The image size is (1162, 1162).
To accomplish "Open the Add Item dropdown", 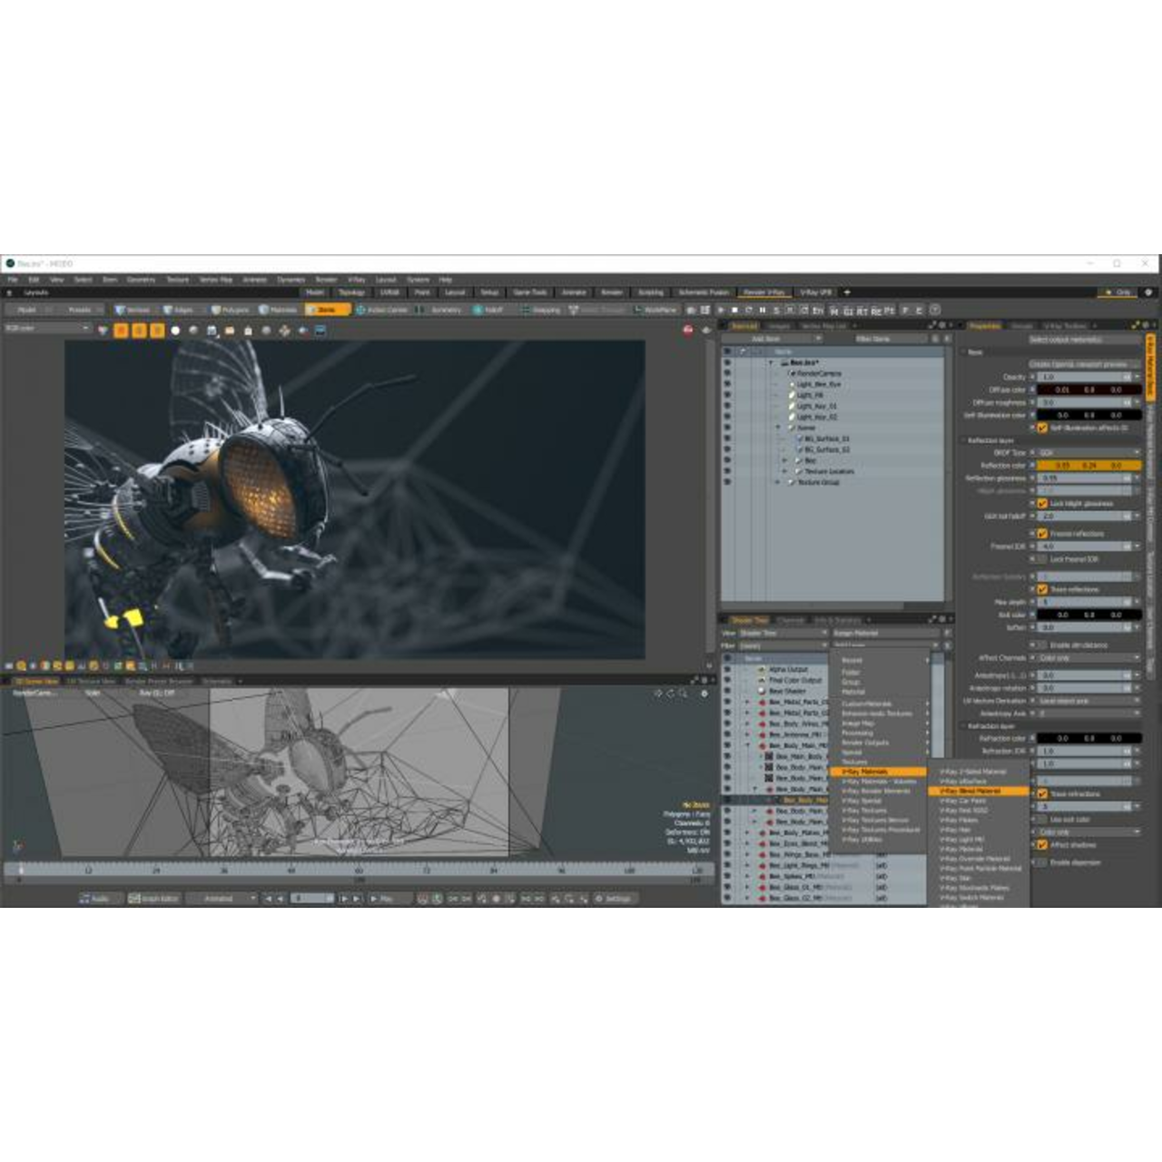I will pyautogui.click(x=772, y=339).
